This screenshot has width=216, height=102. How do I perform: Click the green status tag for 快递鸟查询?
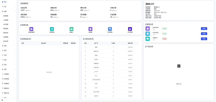(x=164, y=29)
